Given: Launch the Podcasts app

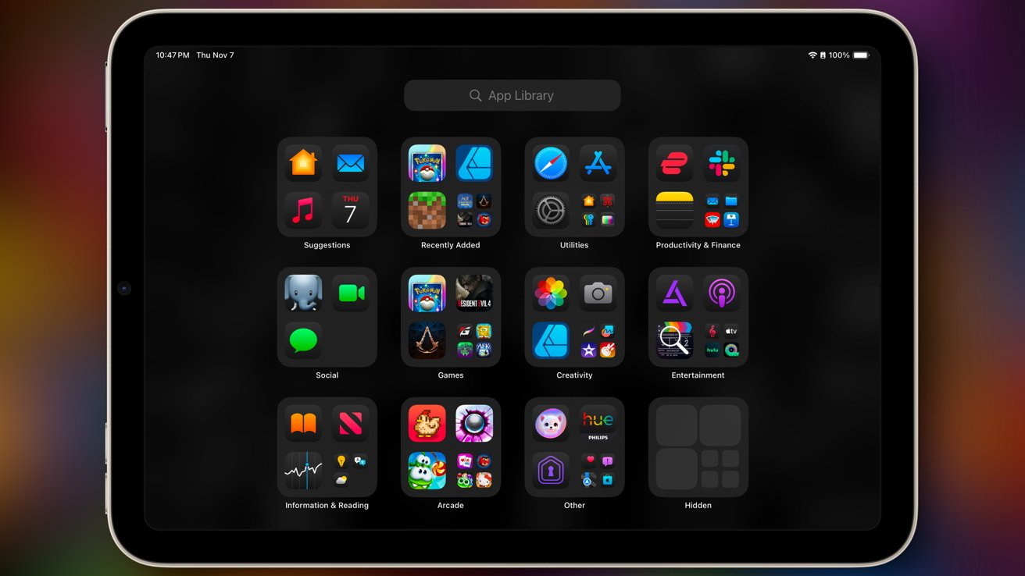Looking at the screenshot, I should 722,293.
